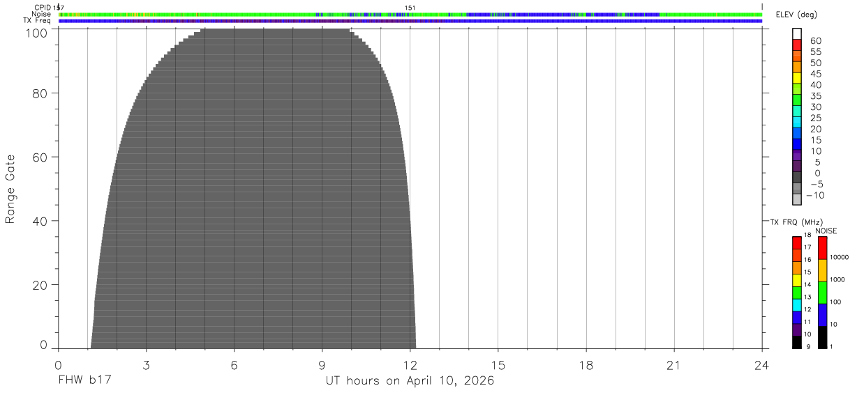Screen dimensions: 857x395
Task: Click the green Noise strip above the plot
Action: pyautogui.click(x=410, y=15)
